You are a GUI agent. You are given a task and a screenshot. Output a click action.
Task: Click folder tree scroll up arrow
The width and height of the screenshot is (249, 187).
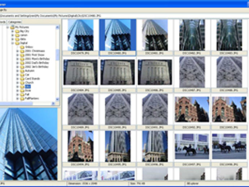point(57,27)
